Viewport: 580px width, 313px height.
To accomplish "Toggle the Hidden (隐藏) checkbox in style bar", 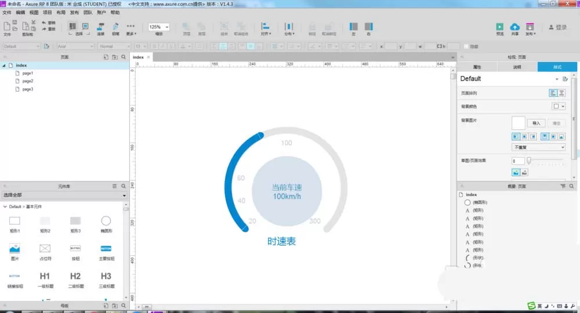I will coord(466,46).
